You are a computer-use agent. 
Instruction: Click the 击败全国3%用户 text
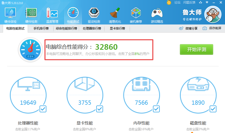[198, 129]
